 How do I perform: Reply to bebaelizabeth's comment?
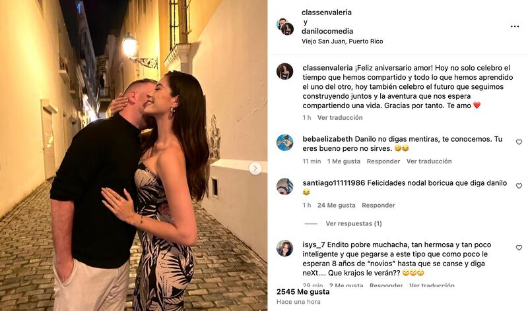tap(383, 161)
